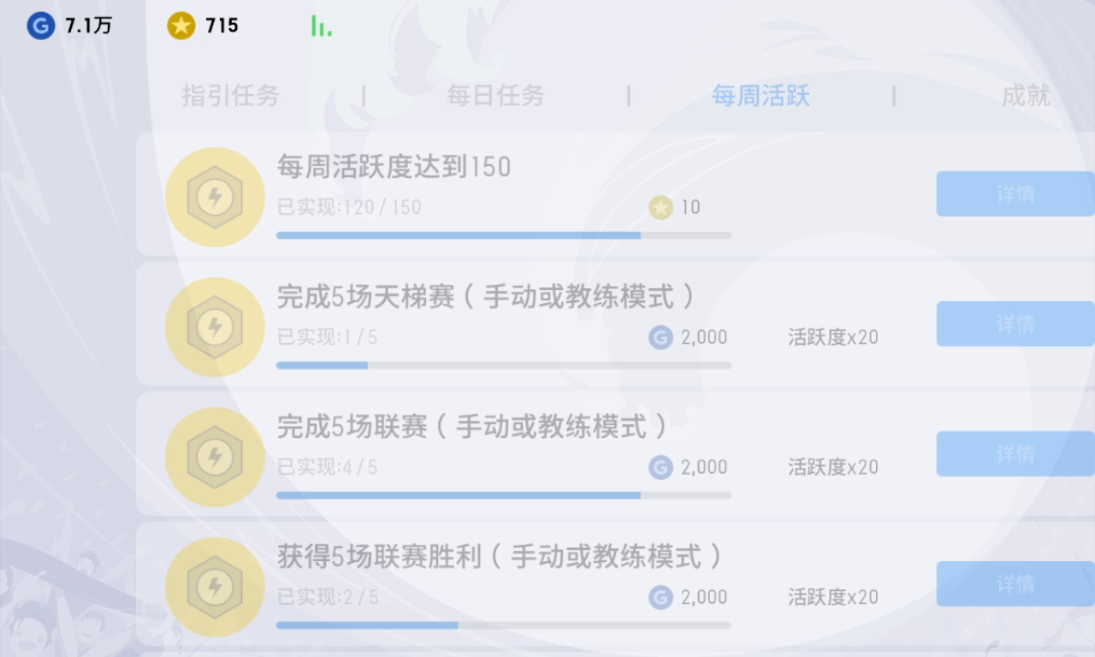Click the G coin reward for 天梯赛 task

click(660, 337)
